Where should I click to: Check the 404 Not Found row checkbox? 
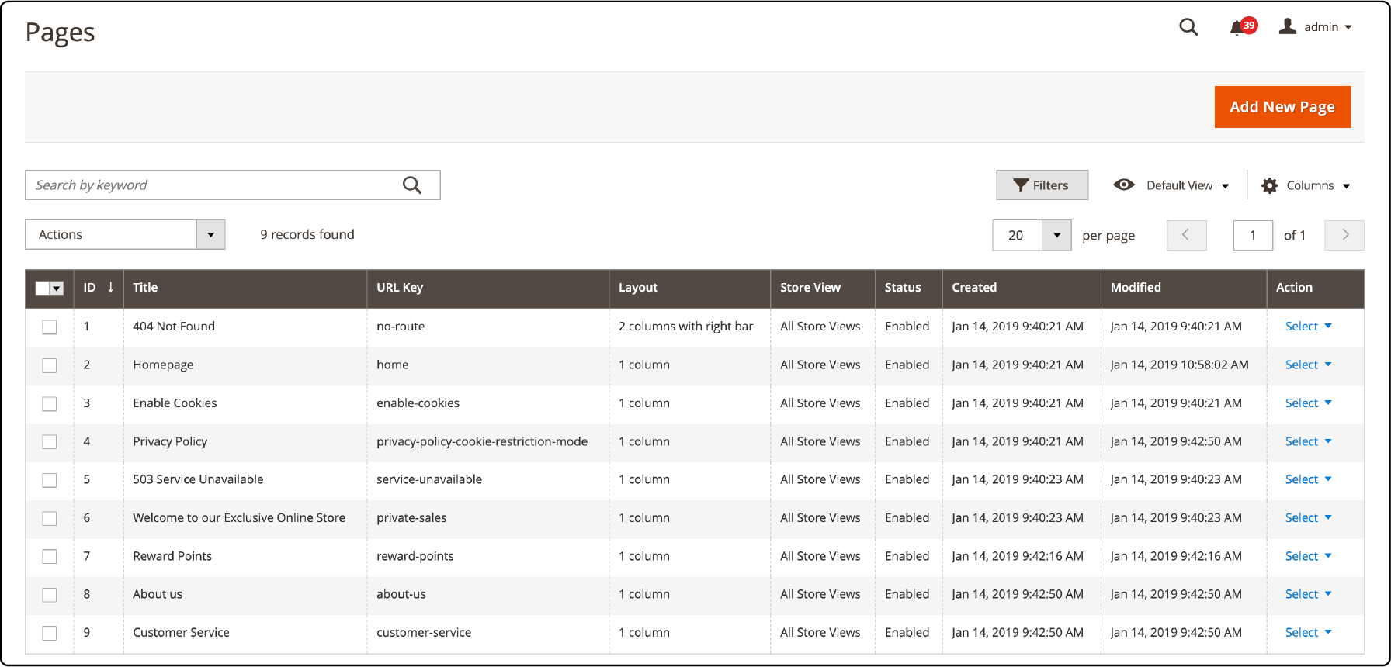coord(50,327)
